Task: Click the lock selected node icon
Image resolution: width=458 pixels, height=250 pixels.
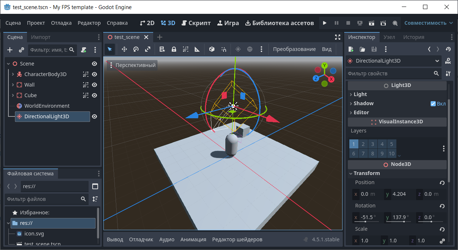Action: pyautogui.click(x=174, y=49)
